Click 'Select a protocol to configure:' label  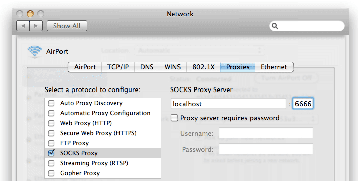(x=92, y=89)
